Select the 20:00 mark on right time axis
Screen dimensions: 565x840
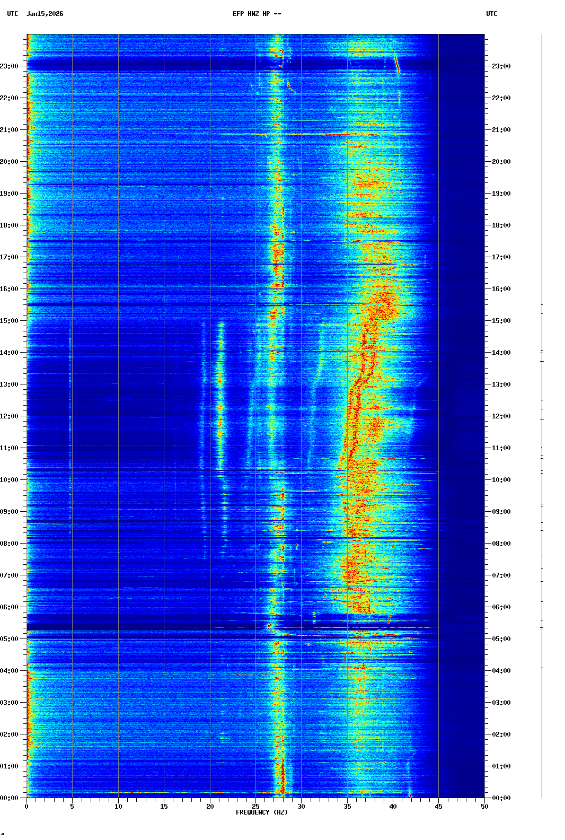(501, 162)
